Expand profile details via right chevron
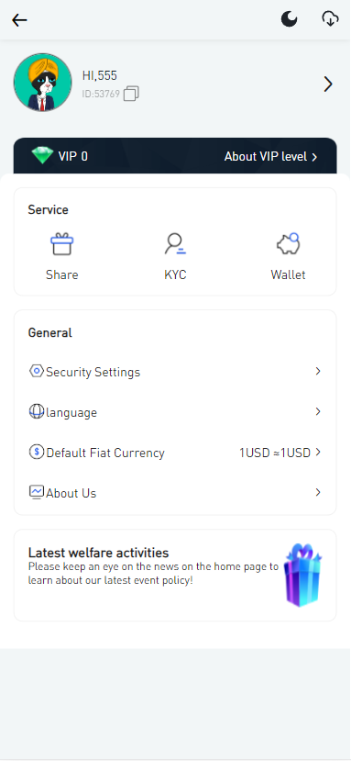This screenshot has width=351, height=761. tap(328, 84)
